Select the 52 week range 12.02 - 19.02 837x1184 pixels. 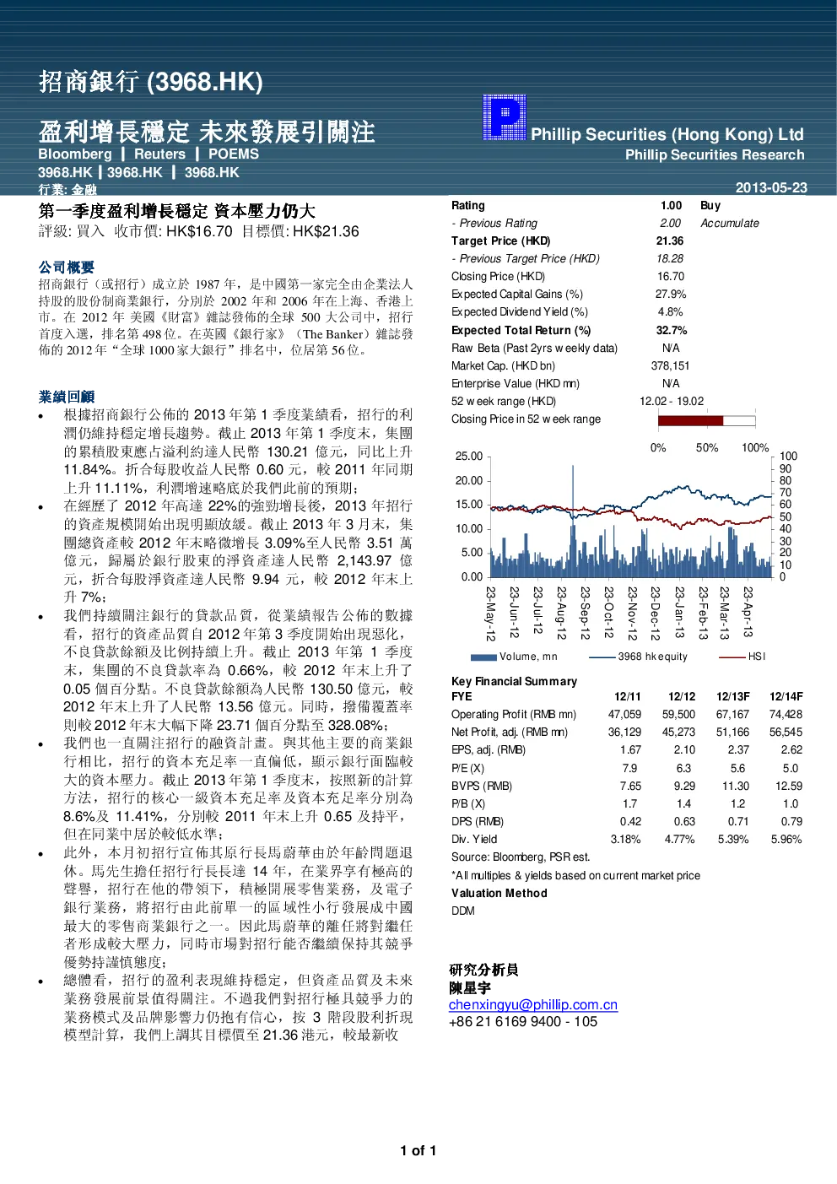pos(672,401)
